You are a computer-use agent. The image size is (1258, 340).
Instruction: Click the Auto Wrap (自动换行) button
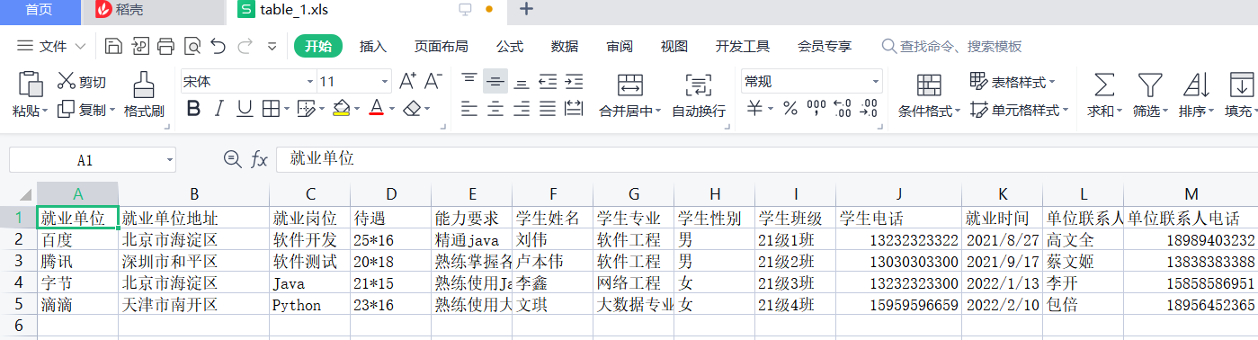(x=699, y=94)
